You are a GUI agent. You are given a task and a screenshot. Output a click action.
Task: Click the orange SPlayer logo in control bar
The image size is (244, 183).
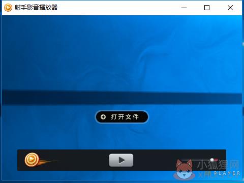pos(32,160)
